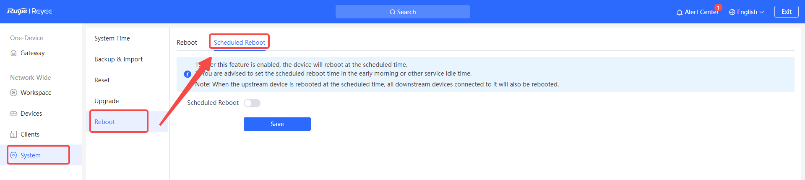The height and width of the screenshot is (180, 805).
Task: Expand the English language dropdown arrow
Action: point(762,13)
